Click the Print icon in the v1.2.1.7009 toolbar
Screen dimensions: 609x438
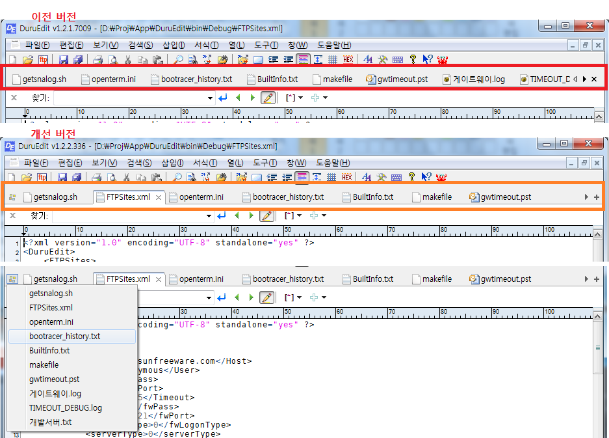[98, 59]
